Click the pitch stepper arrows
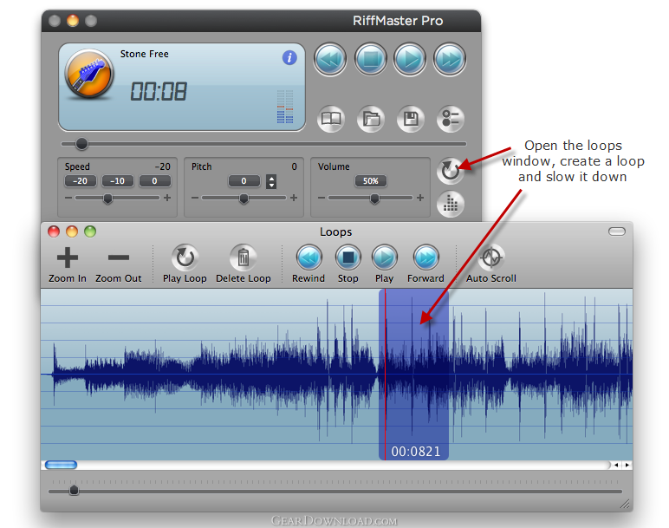This screenshot has width=669, height=528. pos(271,182)
